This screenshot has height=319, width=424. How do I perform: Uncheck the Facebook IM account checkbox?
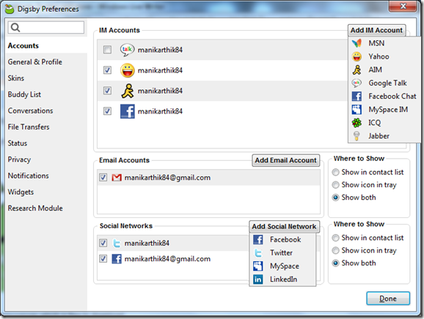(x=107, y=110)
